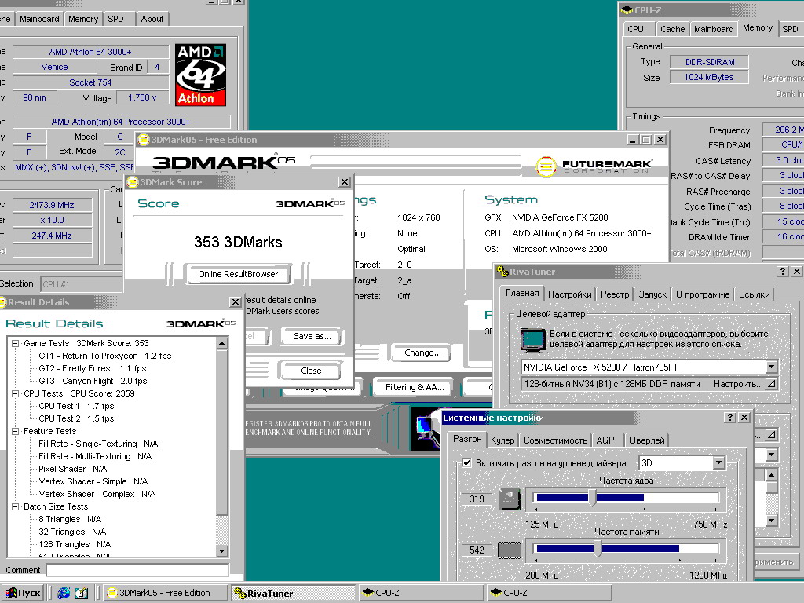
Task: Click the Result Details scroll down arrow
Action: tap(222, 551)
